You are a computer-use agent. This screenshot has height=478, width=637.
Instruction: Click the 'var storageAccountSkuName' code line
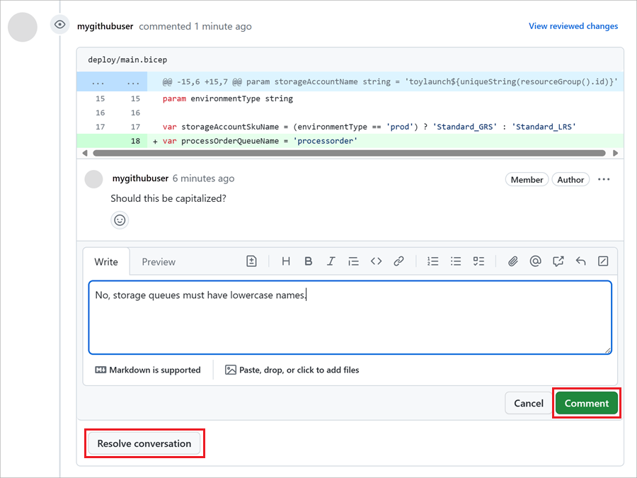369,127
